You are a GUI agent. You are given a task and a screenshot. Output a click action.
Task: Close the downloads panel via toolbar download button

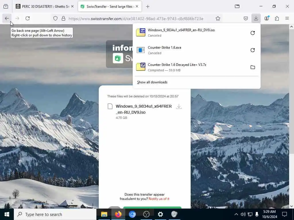(x=256, y=18)
